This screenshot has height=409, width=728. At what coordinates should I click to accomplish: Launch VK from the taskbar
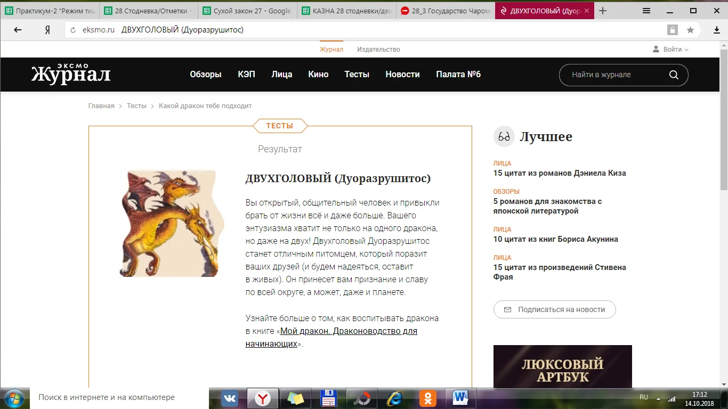coord(230,398)
